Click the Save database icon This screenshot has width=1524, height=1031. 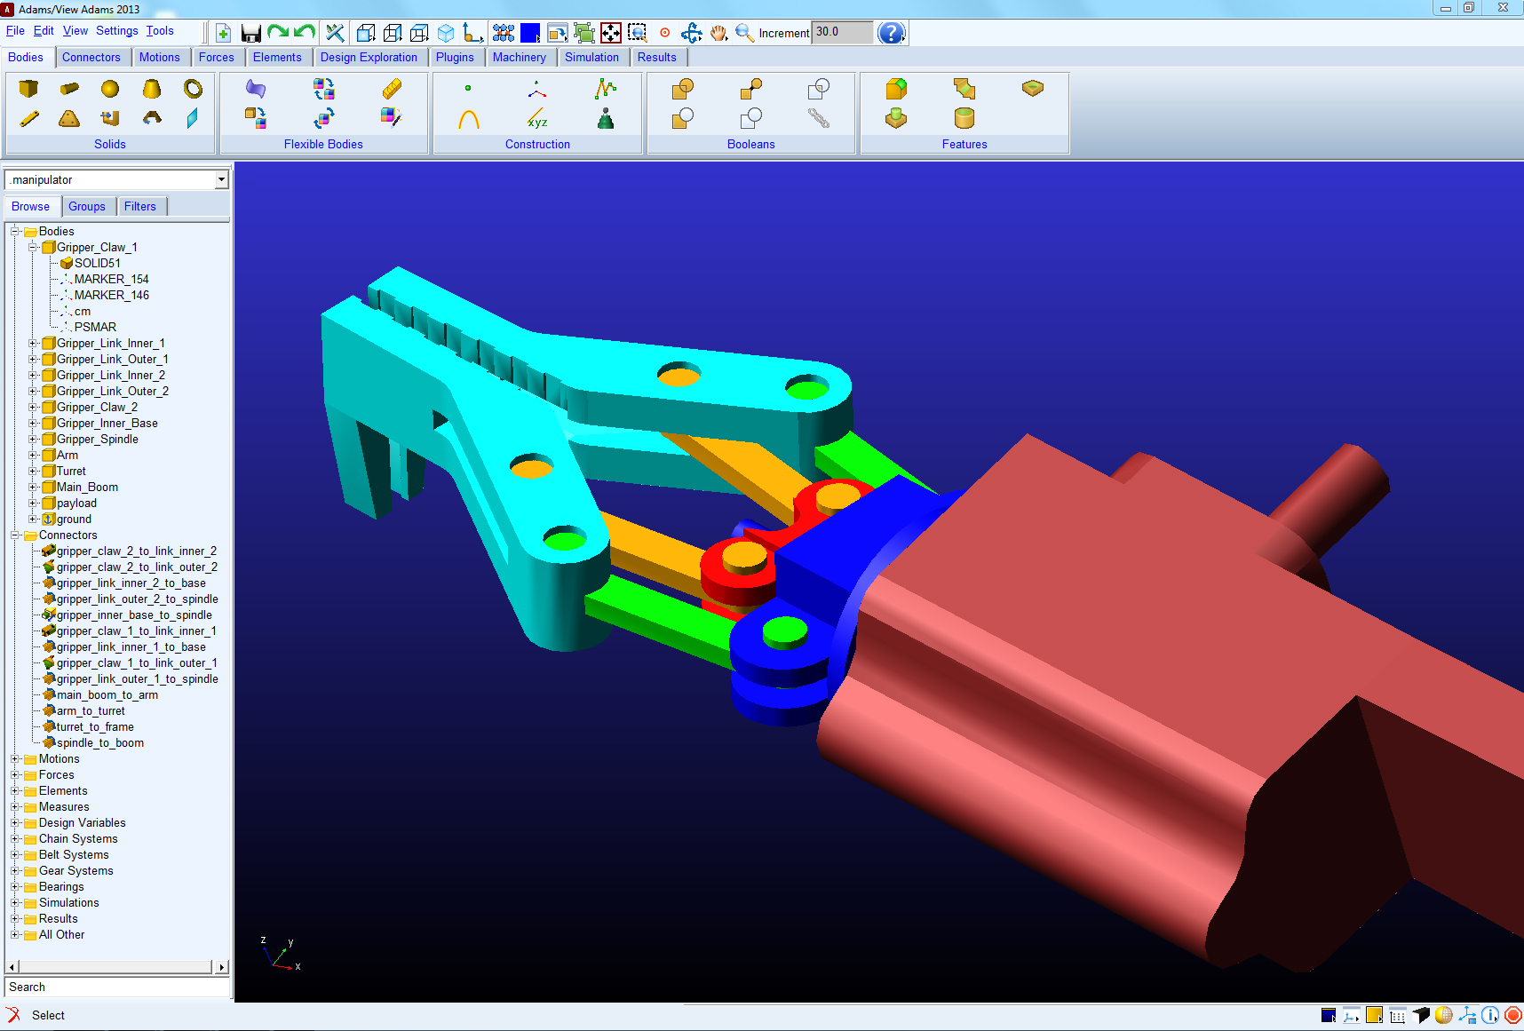(251, 34)
